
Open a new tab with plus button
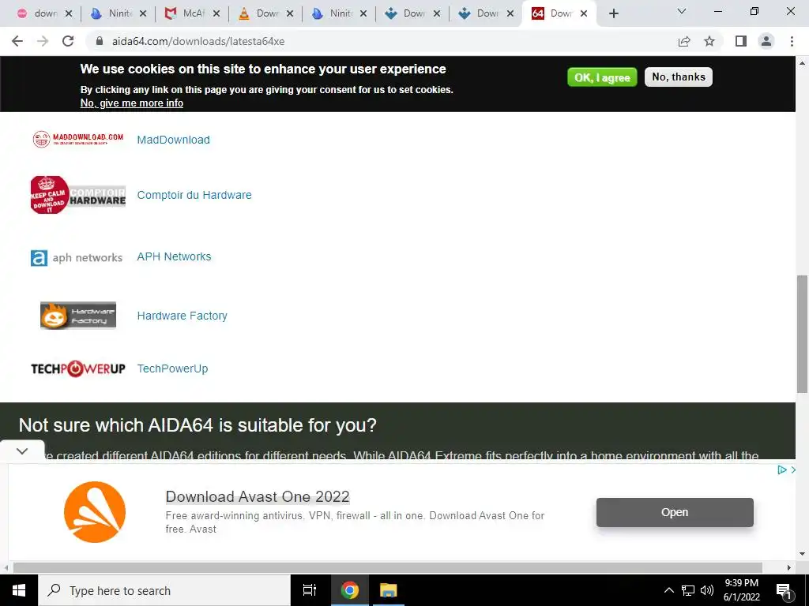(613, 14)
